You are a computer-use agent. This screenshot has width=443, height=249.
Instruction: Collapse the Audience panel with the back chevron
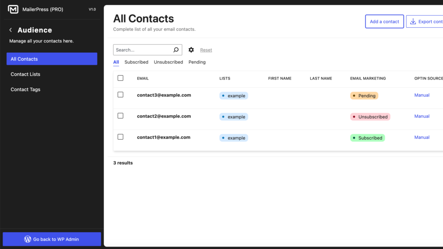10,29
